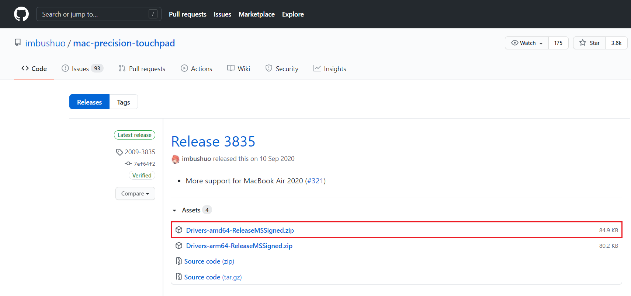Open the Compare dropdown
The width and height of the screenshot is (631, 296).
tap(135, 193)
